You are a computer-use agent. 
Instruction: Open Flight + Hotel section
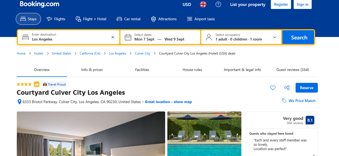(91, 19)
